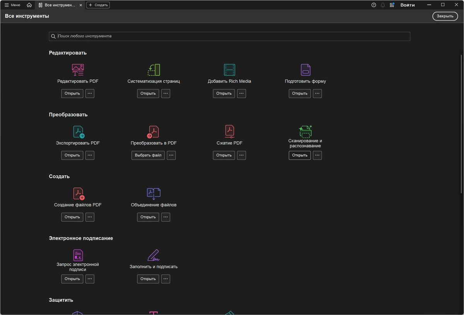Click Открыть under Объединение файлов
The width and height of the screenshot is (464, 315).
point(148,217)
